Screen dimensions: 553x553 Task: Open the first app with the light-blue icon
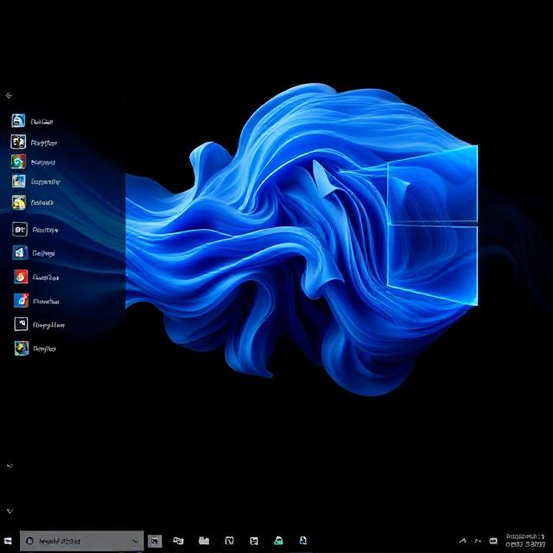pyautogui.click(x=19, y=121)
